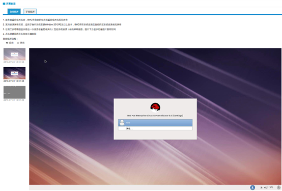This screenshot has width=282, height=191.
Task: Open the middle dark login screen thumbnail
Action: tap(14, 73)
